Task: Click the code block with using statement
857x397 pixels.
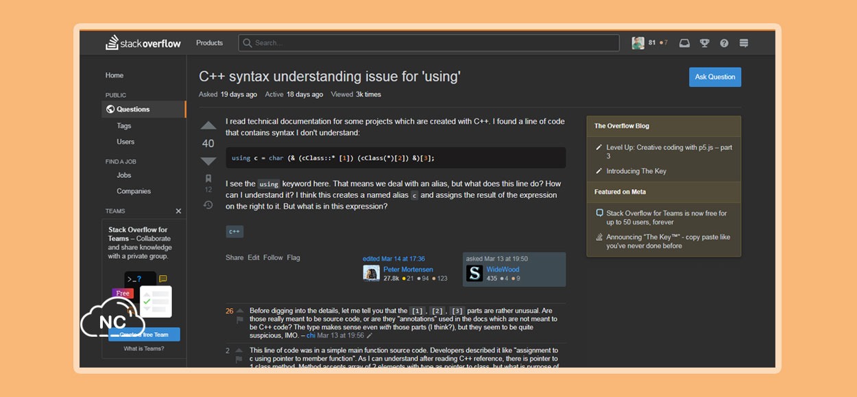Action: (396, 158)
